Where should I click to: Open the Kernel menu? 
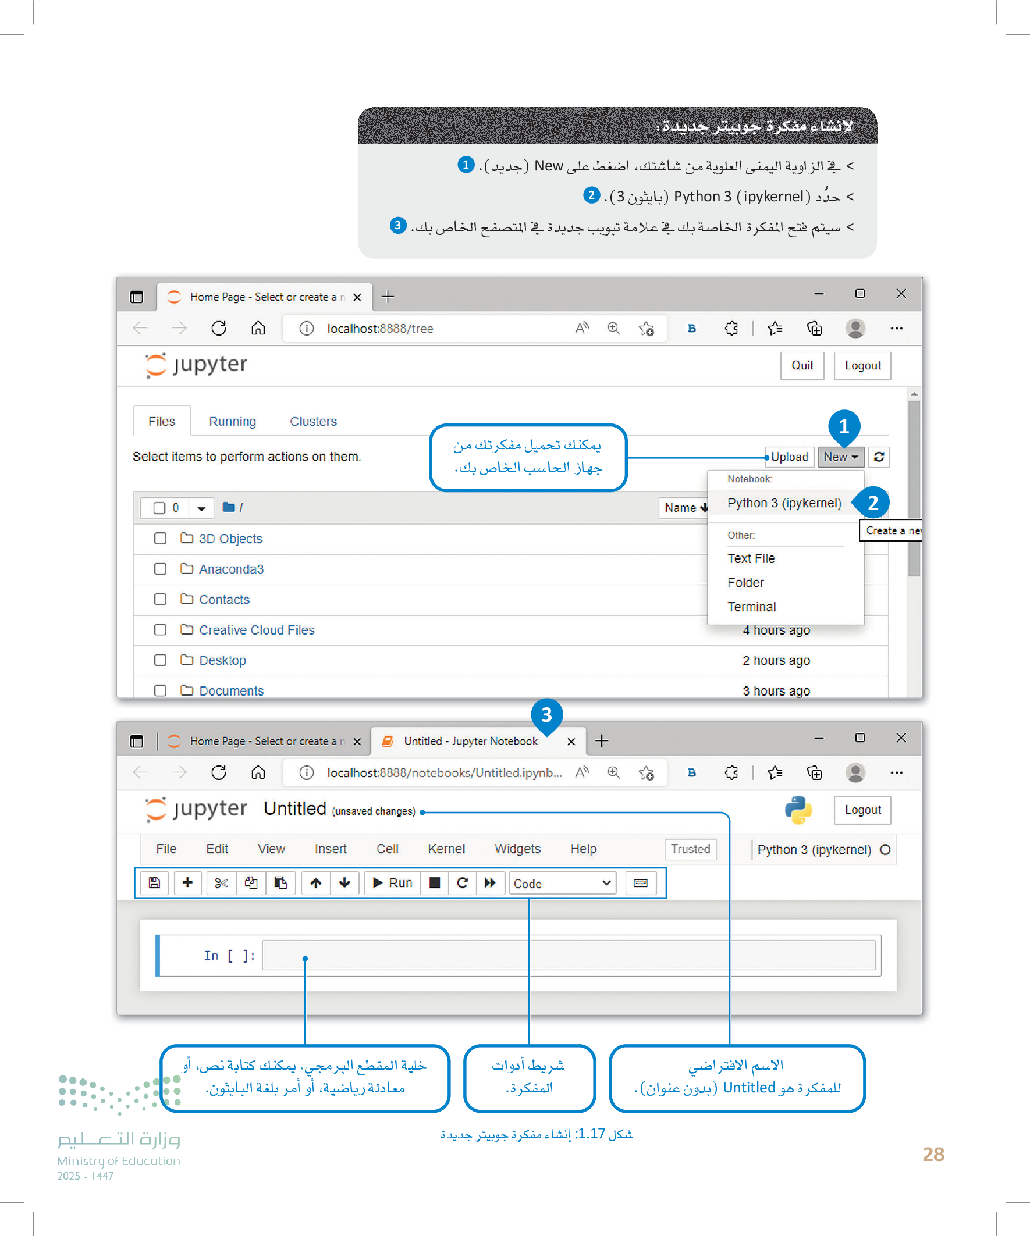coord(446,849)
